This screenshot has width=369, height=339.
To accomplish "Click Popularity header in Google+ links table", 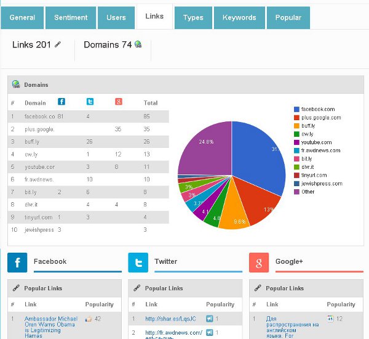I will coord(341,304).
